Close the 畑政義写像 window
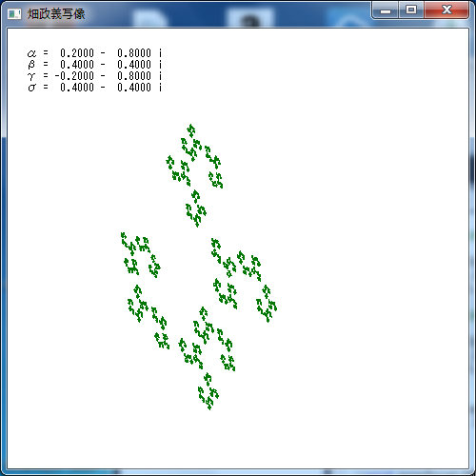Screen dimensions: 476x476 click(x=446, y=10)
